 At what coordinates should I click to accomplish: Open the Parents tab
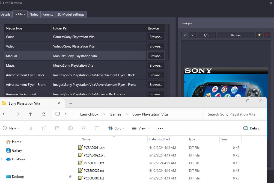(48, 14)
